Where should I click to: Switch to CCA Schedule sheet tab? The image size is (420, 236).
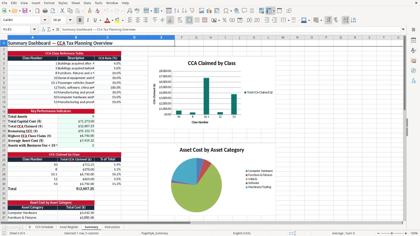click(44, 227)
